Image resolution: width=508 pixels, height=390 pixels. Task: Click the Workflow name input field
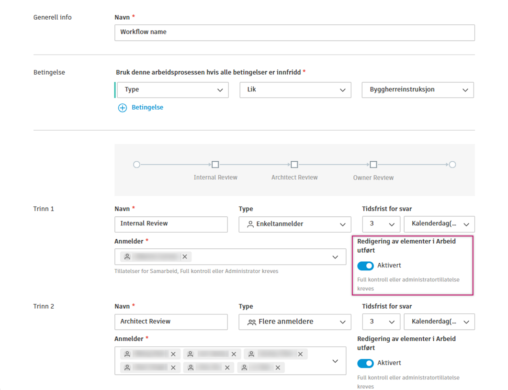point(294,33)
